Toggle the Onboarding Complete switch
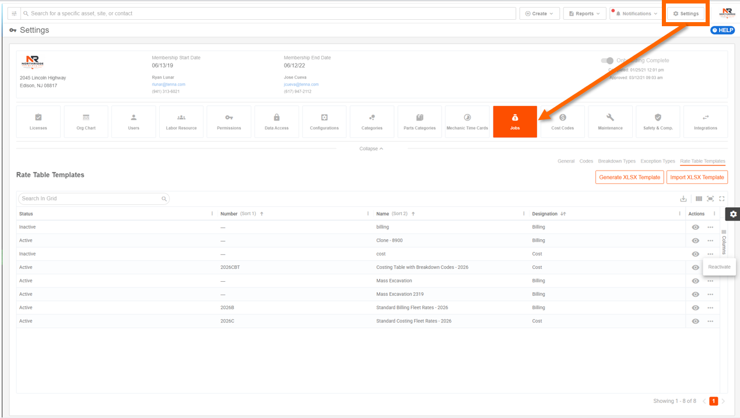Image resolution: width=740 pixels, height=418 pixels. click(x=607, y=61)
